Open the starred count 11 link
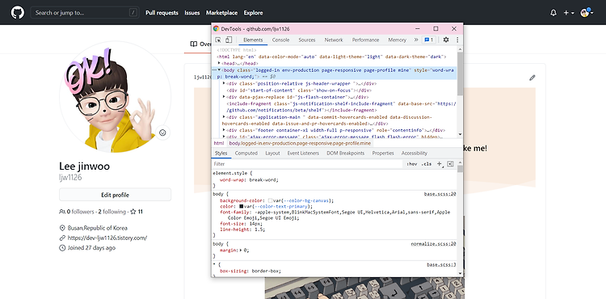 (137, 212)
